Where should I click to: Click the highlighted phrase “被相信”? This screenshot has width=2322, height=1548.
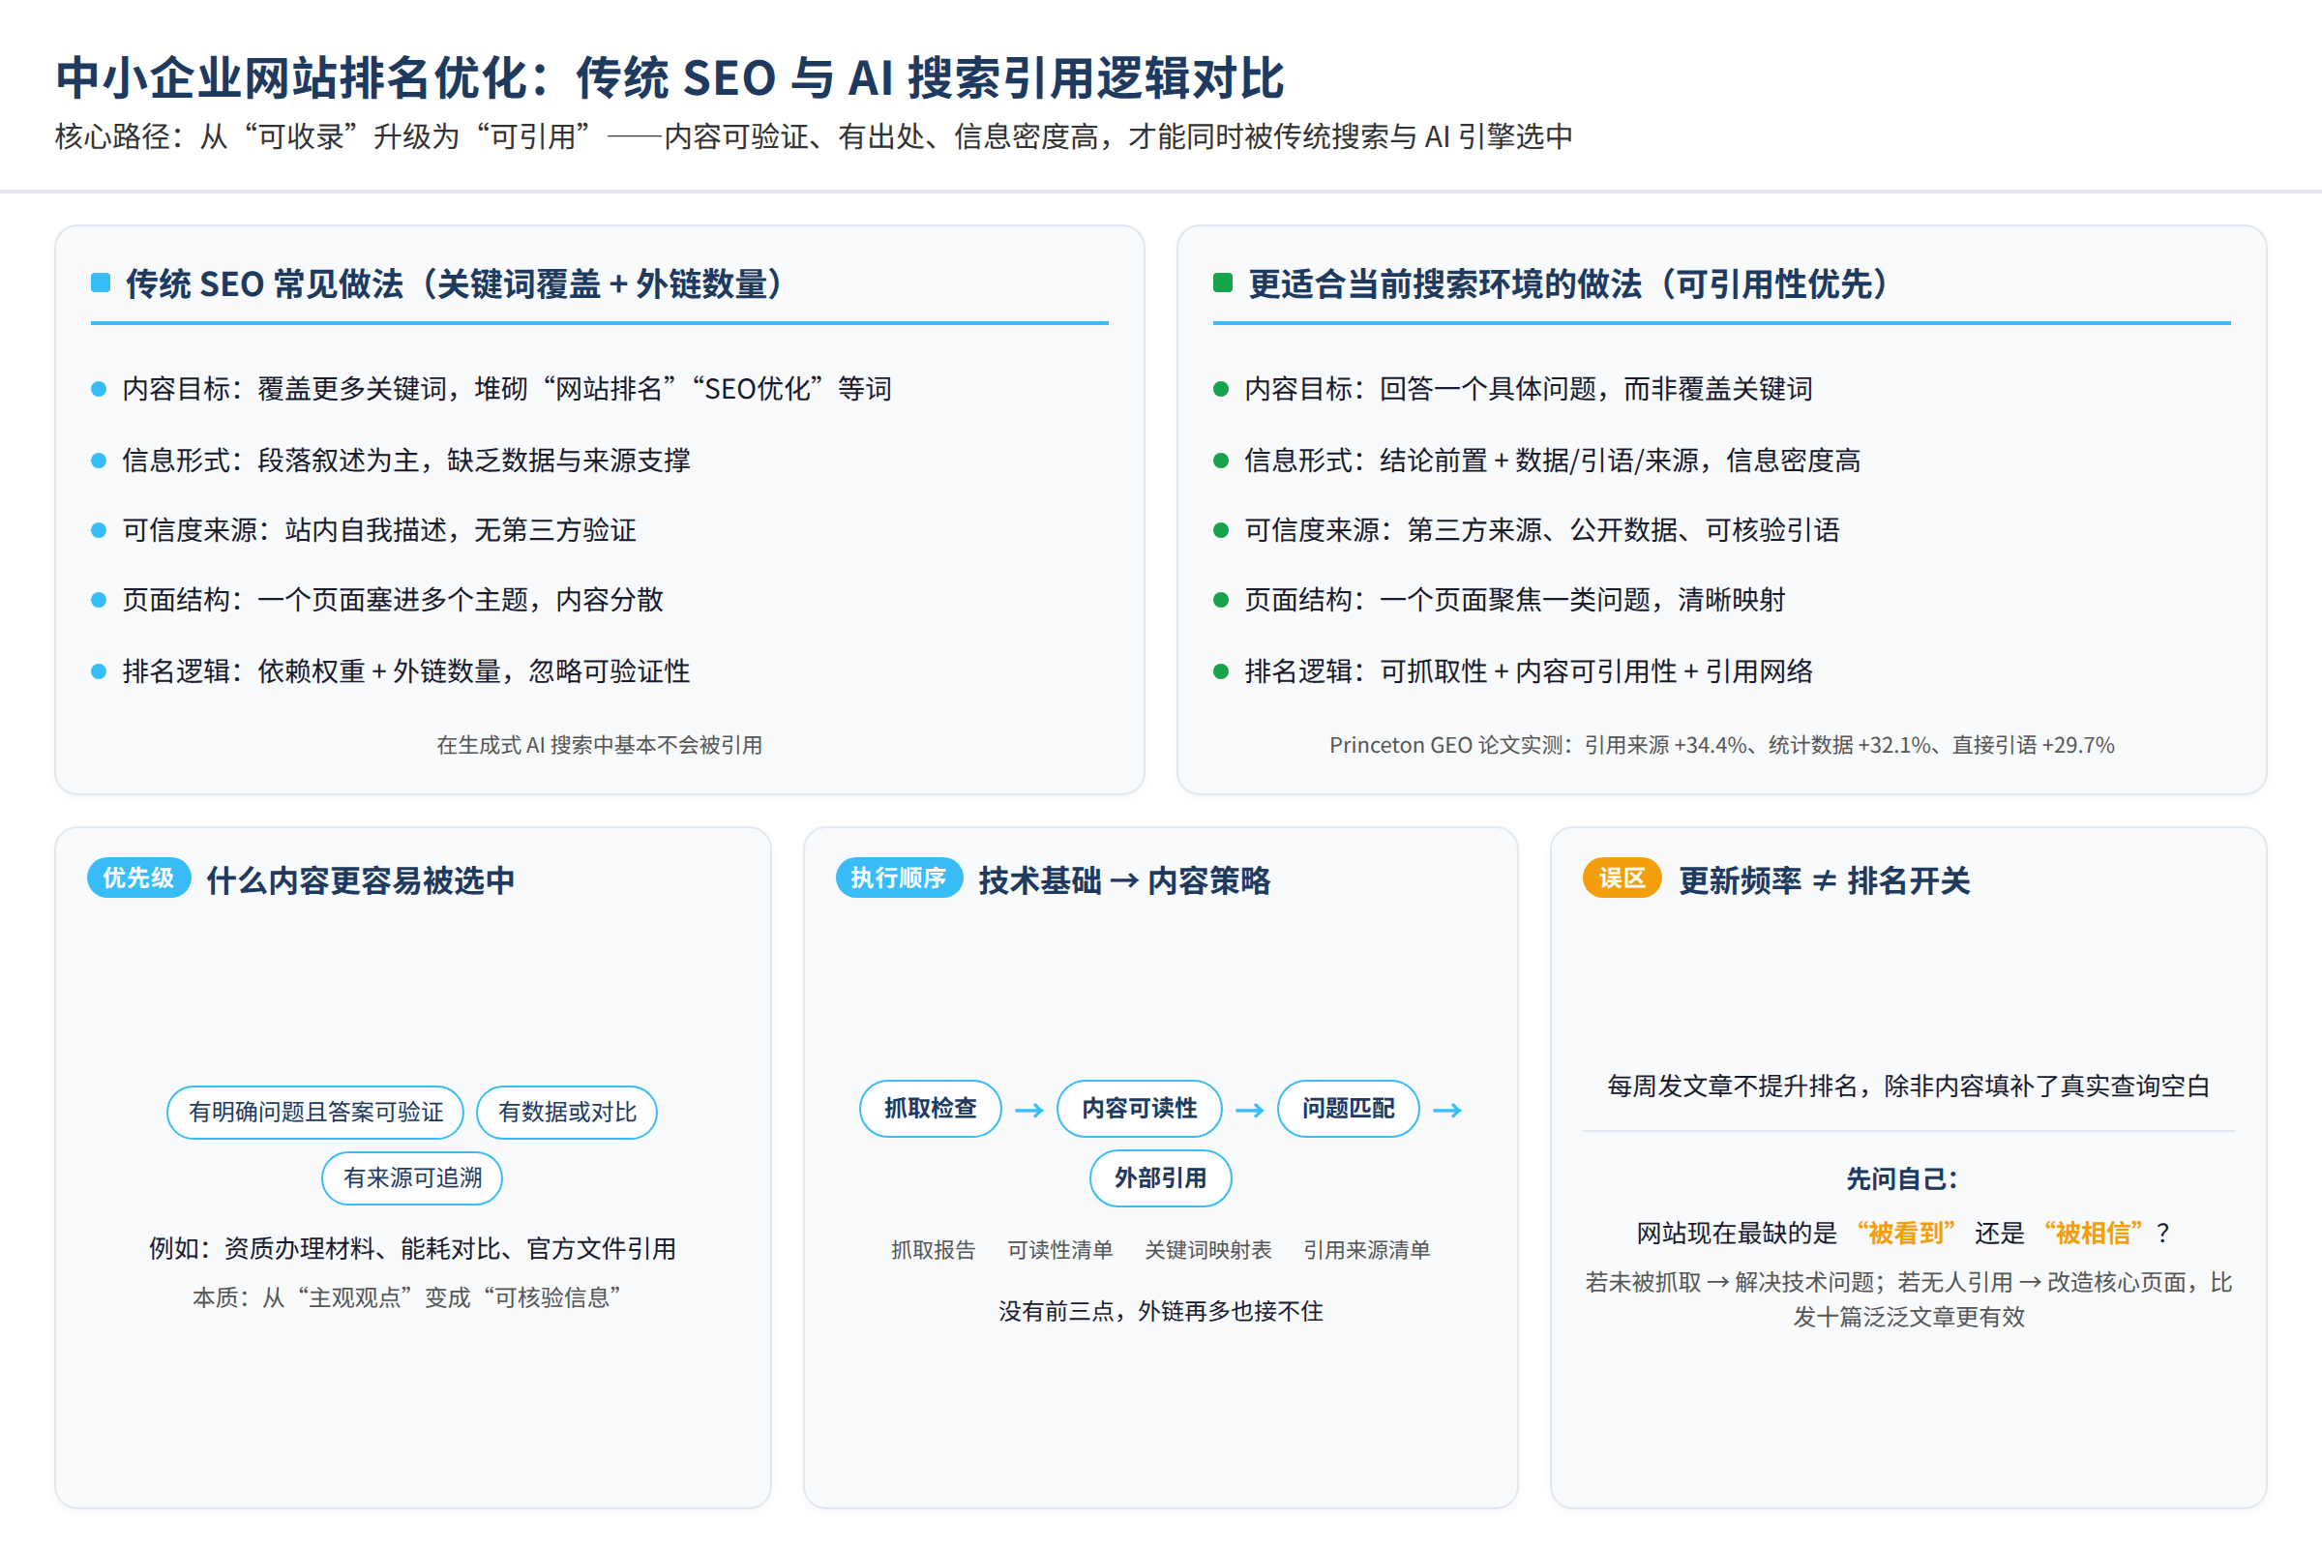(x=2093, y=1233)
